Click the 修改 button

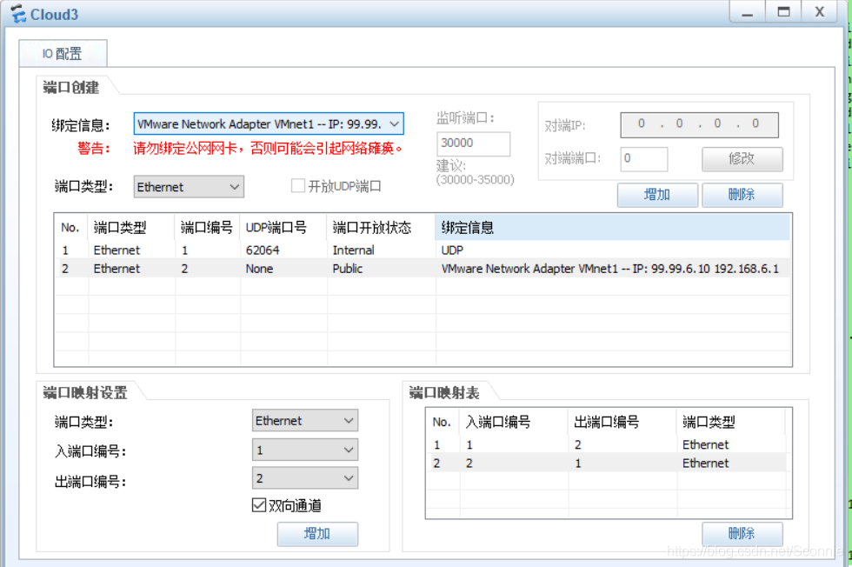[742, 159]
